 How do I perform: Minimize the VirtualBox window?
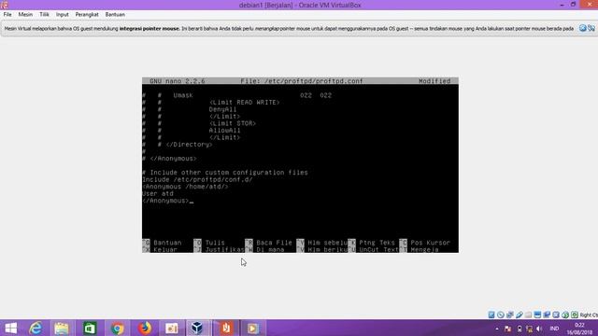pos(562,5)
